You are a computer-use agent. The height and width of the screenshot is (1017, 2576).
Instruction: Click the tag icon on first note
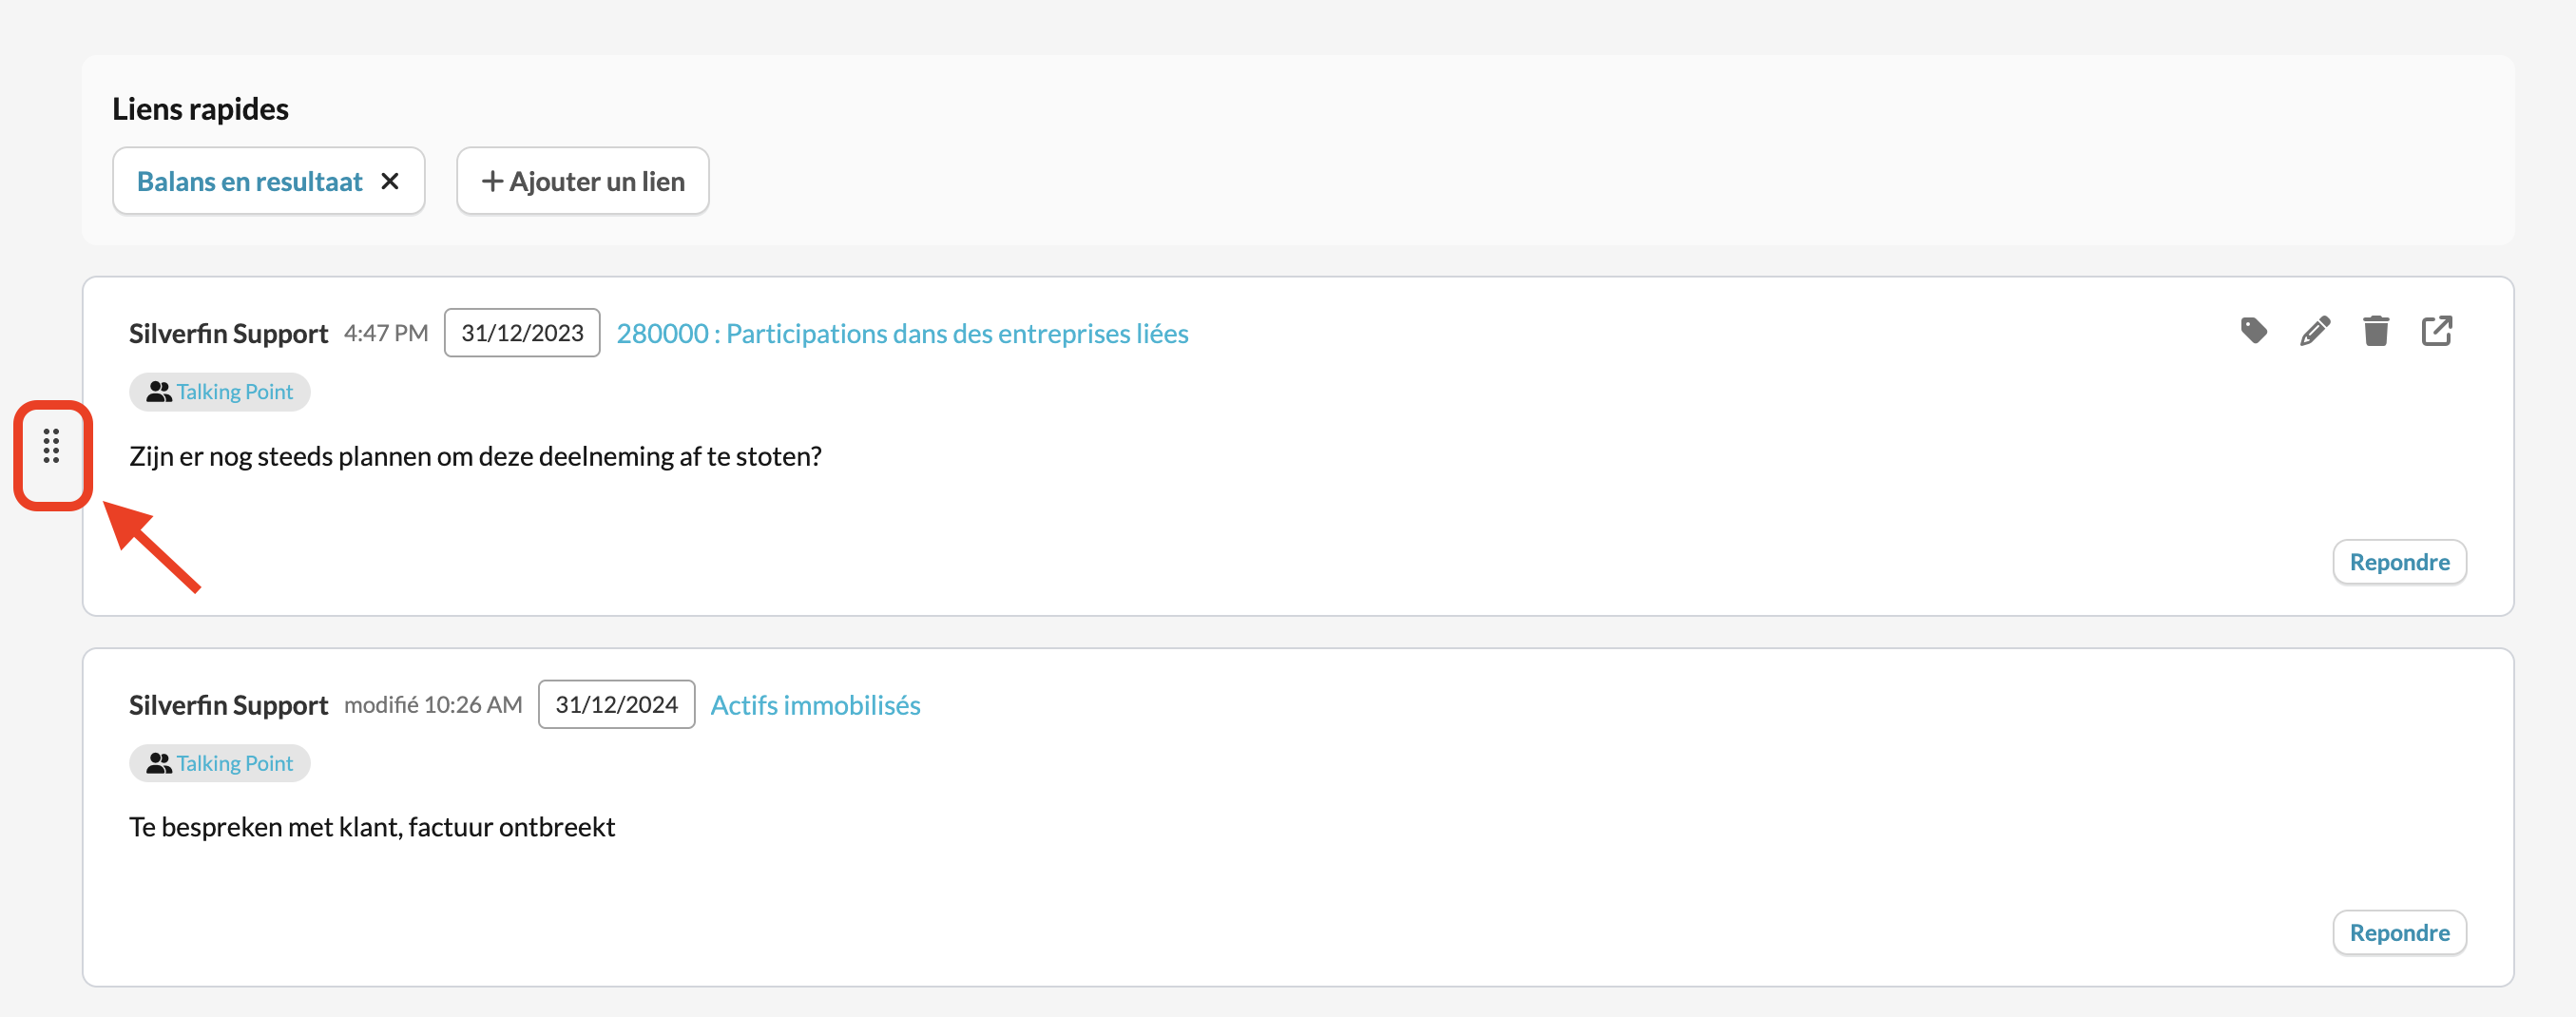(2254, 331)
